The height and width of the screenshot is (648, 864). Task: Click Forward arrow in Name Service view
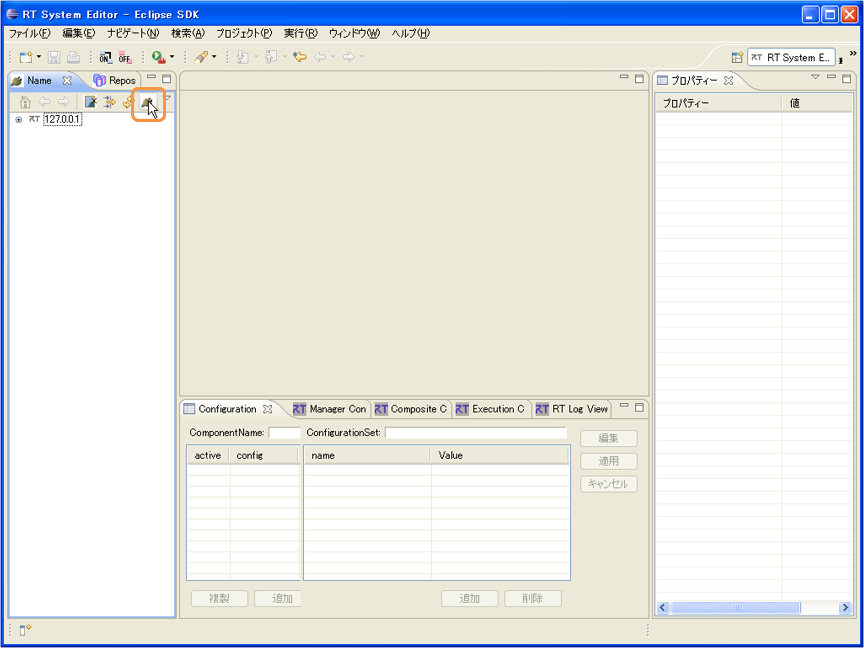(64, 101)
